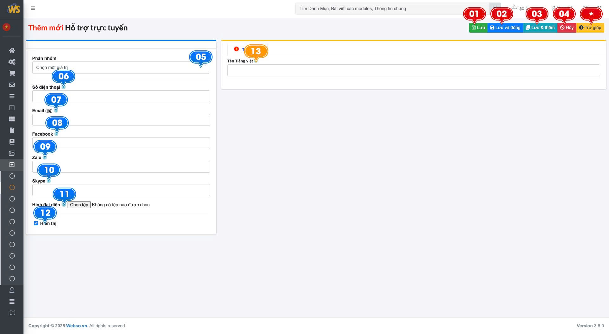Screen dimensions: 609x334
Task: Click the envelope mail icon in sidebar
Action: [12, 85]
